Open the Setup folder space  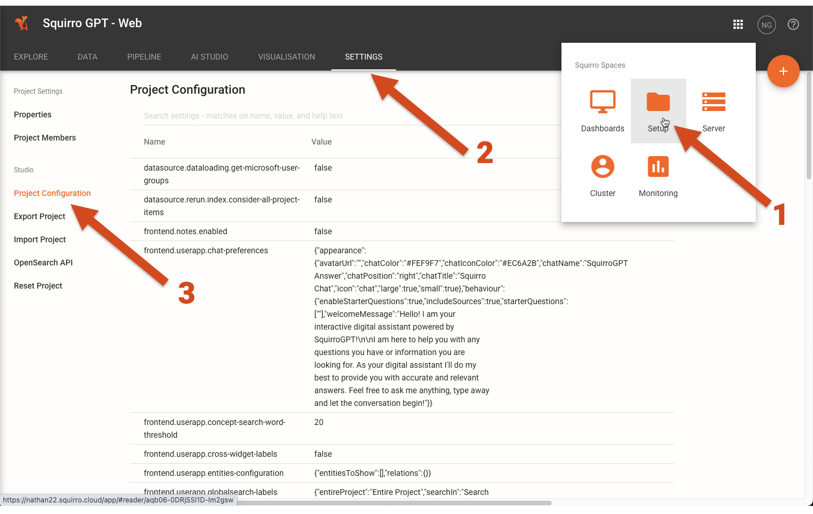[658, 111]
